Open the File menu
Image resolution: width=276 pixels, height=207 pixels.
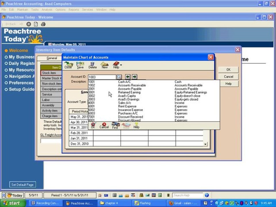point(4,10)
